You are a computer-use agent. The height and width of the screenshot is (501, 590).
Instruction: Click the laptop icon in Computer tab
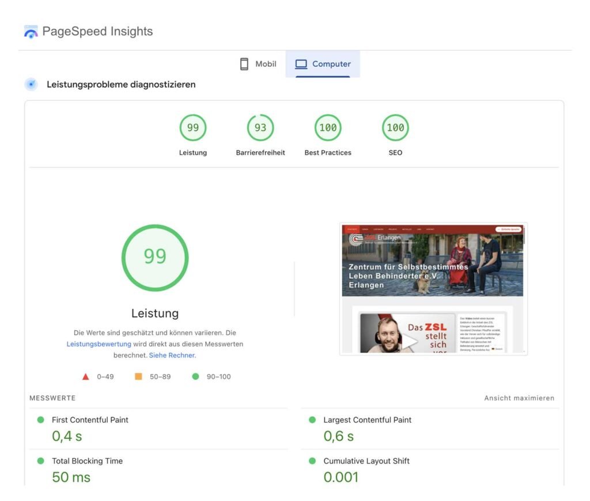[x=301, y=64]
